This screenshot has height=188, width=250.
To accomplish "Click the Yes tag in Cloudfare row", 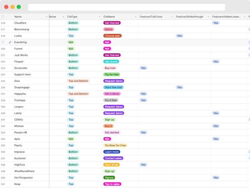I will click(x=216, y=23).
